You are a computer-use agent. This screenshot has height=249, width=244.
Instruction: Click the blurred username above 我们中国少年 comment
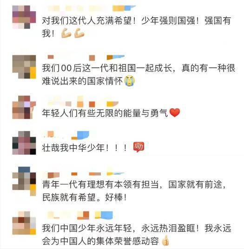(x=78, y=215)
